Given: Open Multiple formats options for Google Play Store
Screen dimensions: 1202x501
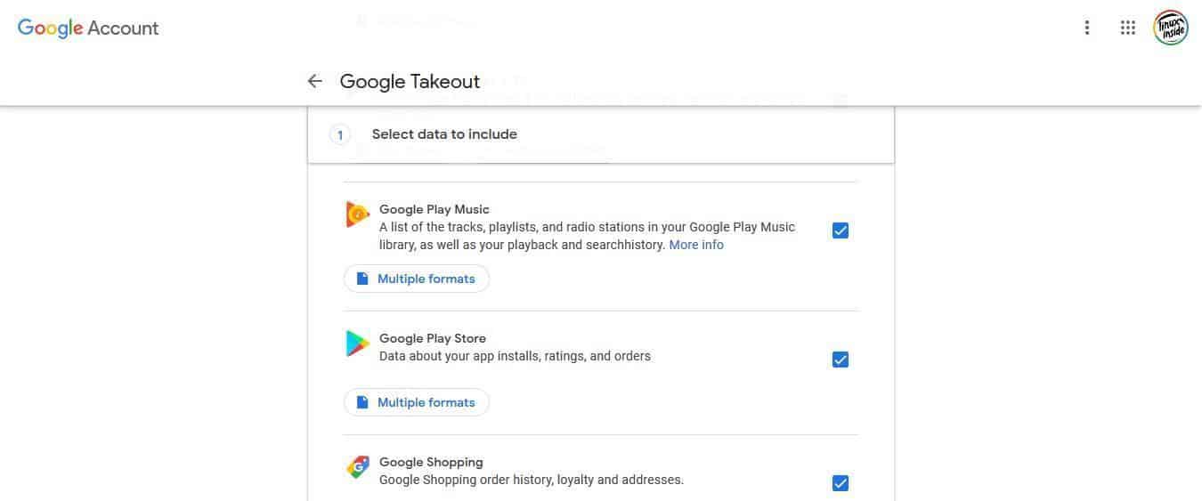Looking at the screenshot, I should click(417, 402).
